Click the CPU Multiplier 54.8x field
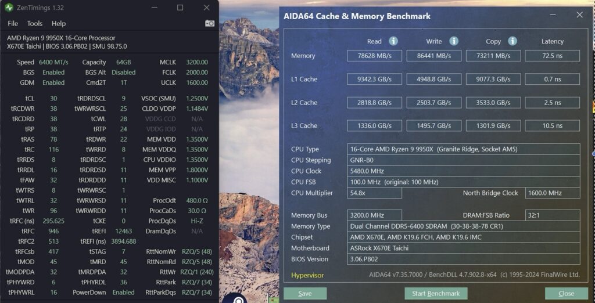 [x=374, y=193]
